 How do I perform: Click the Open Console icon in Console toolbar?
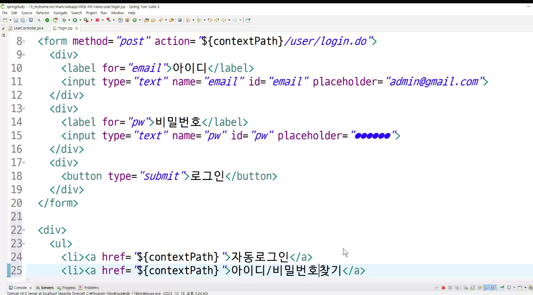pos(520,288)
